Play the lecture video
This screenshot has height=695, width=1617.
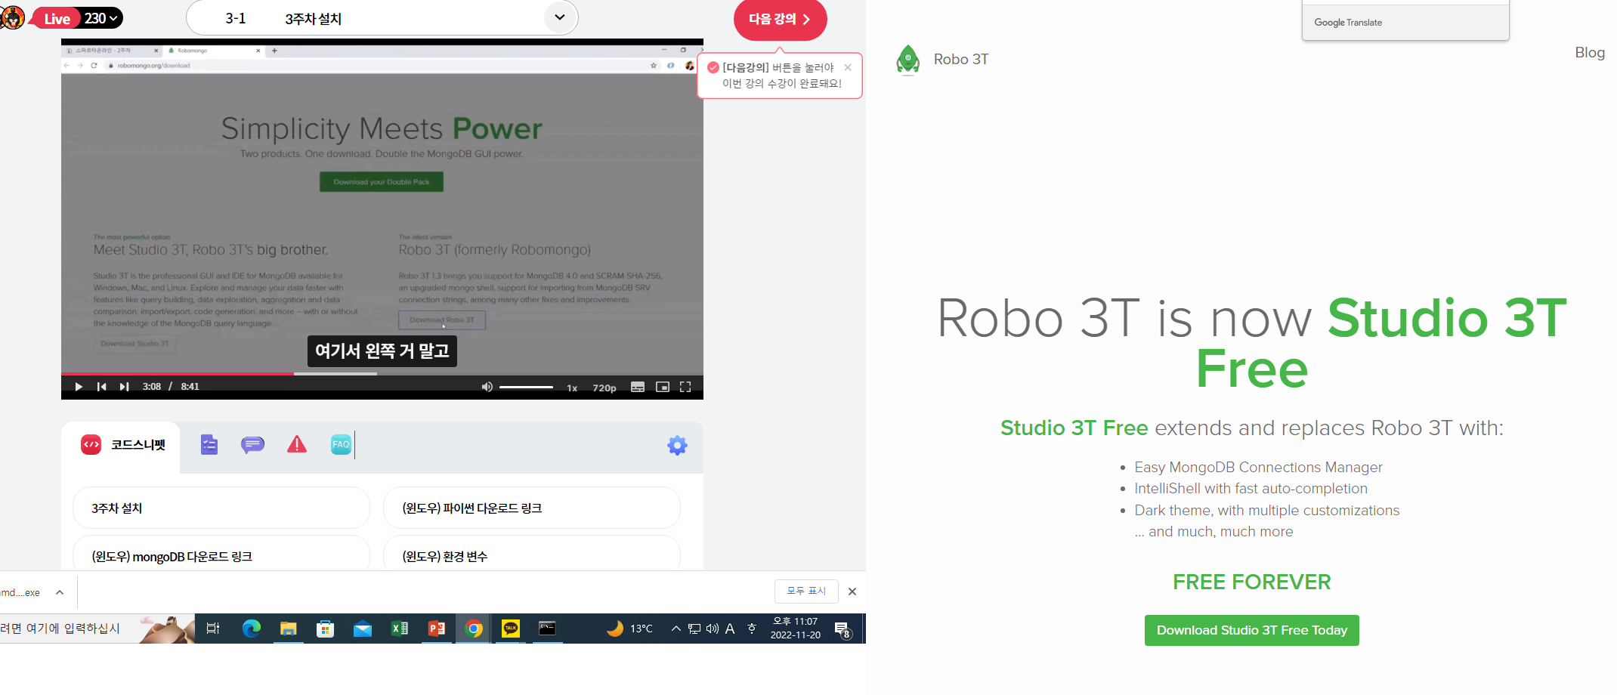tap(79, 387)
